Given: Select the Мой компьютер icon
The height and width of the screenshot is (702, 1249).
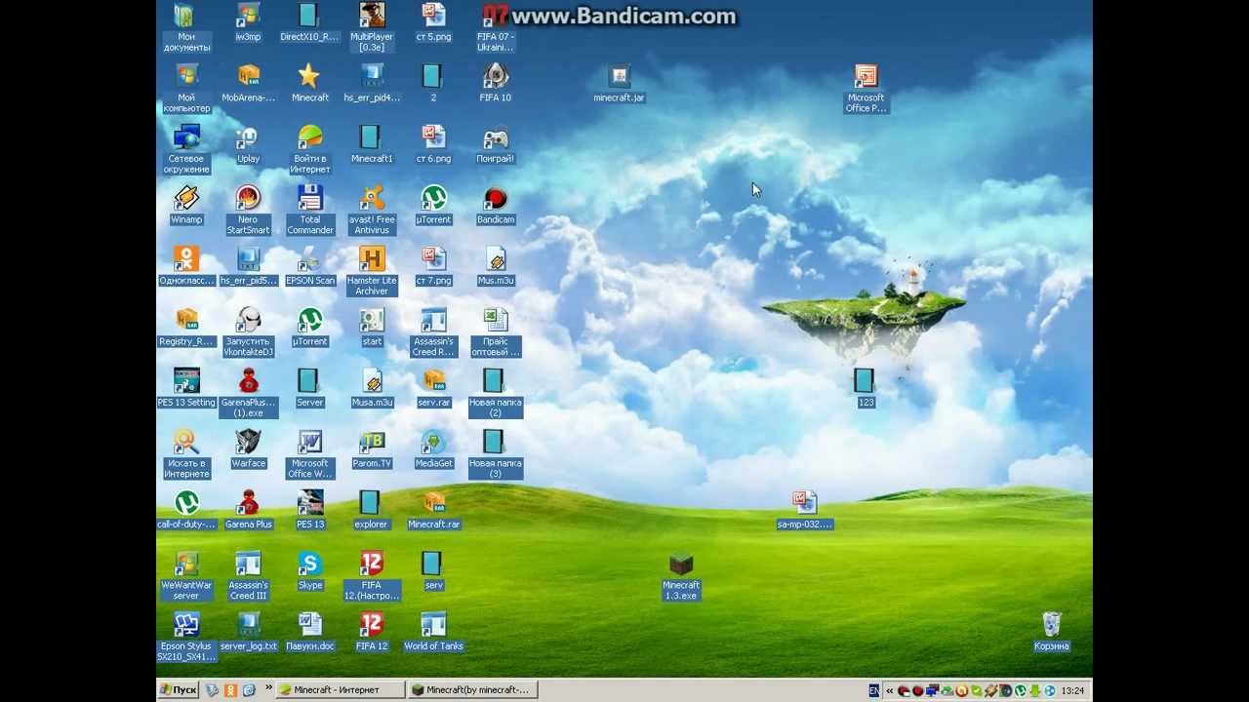Looking at the screenshot, I should [x=186, y=76].
